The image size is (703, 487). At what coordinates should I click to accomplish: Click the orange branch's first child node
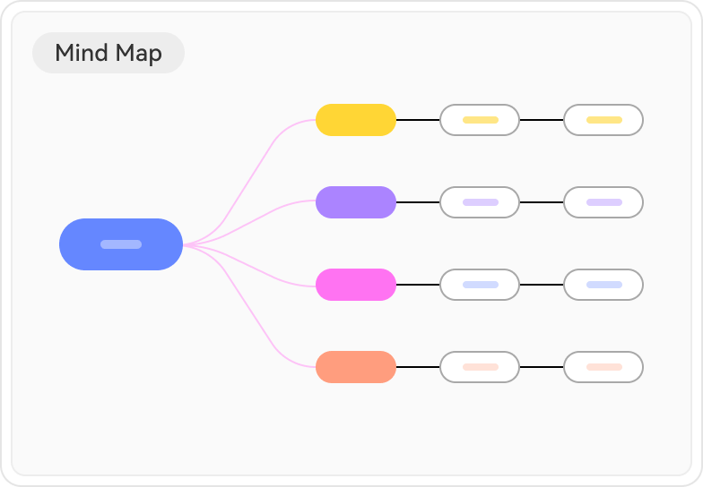(480, 367)
